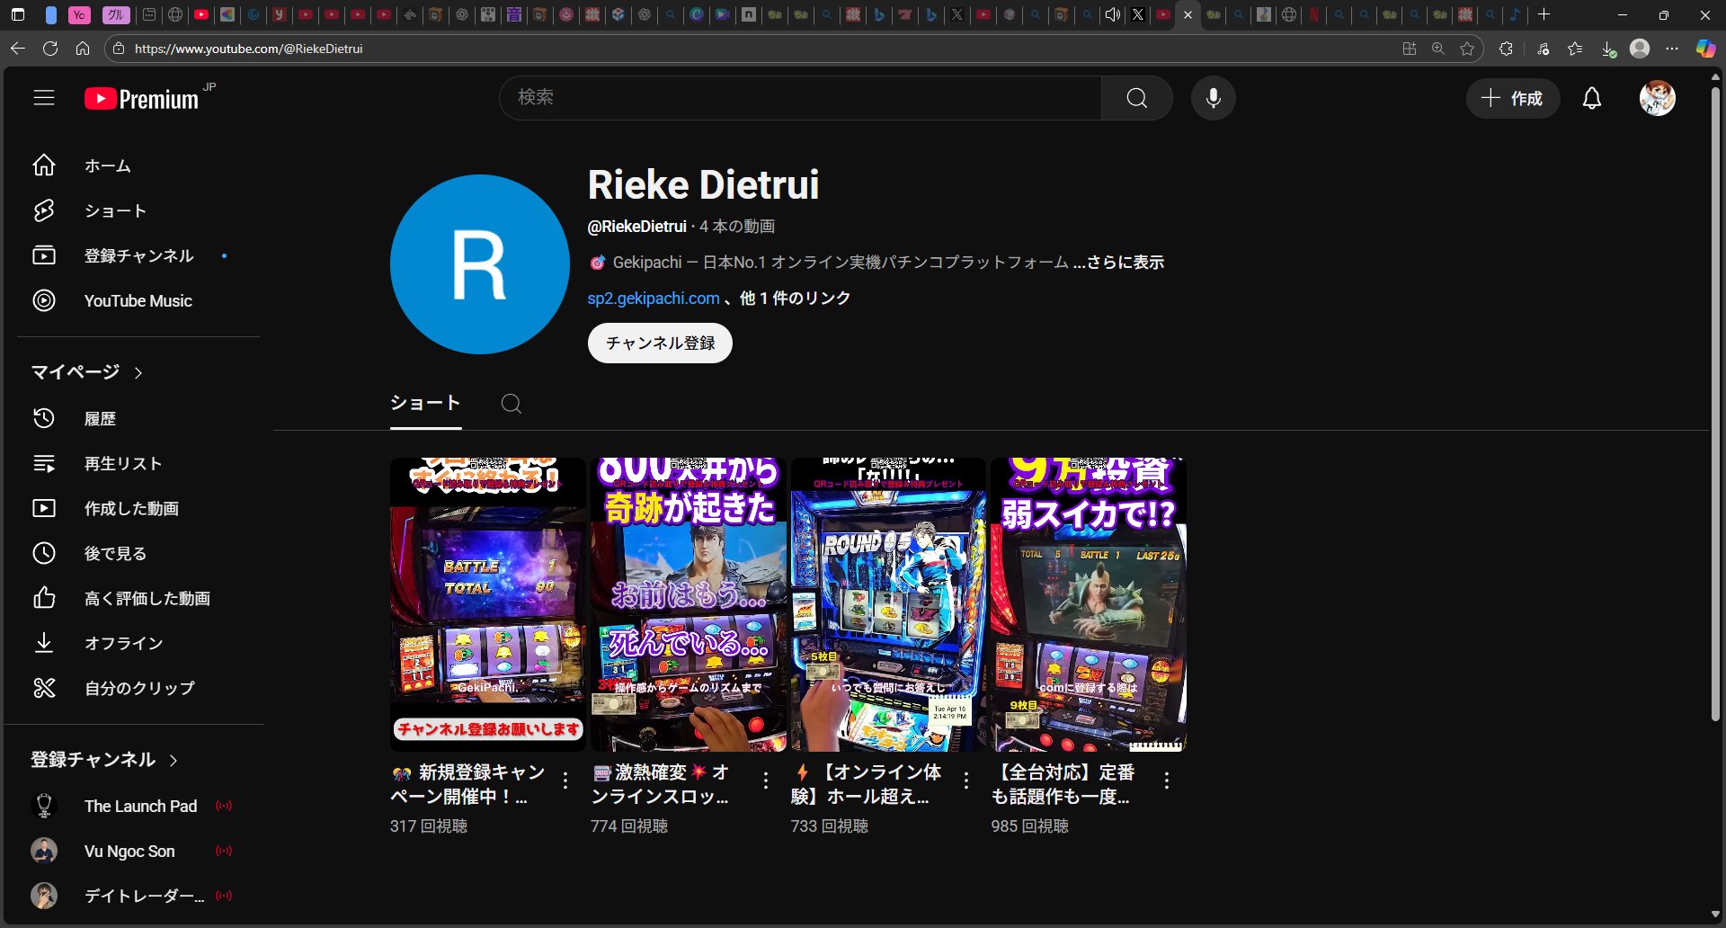
Task: Select the ショート channel tab
Action: (425, 404)
